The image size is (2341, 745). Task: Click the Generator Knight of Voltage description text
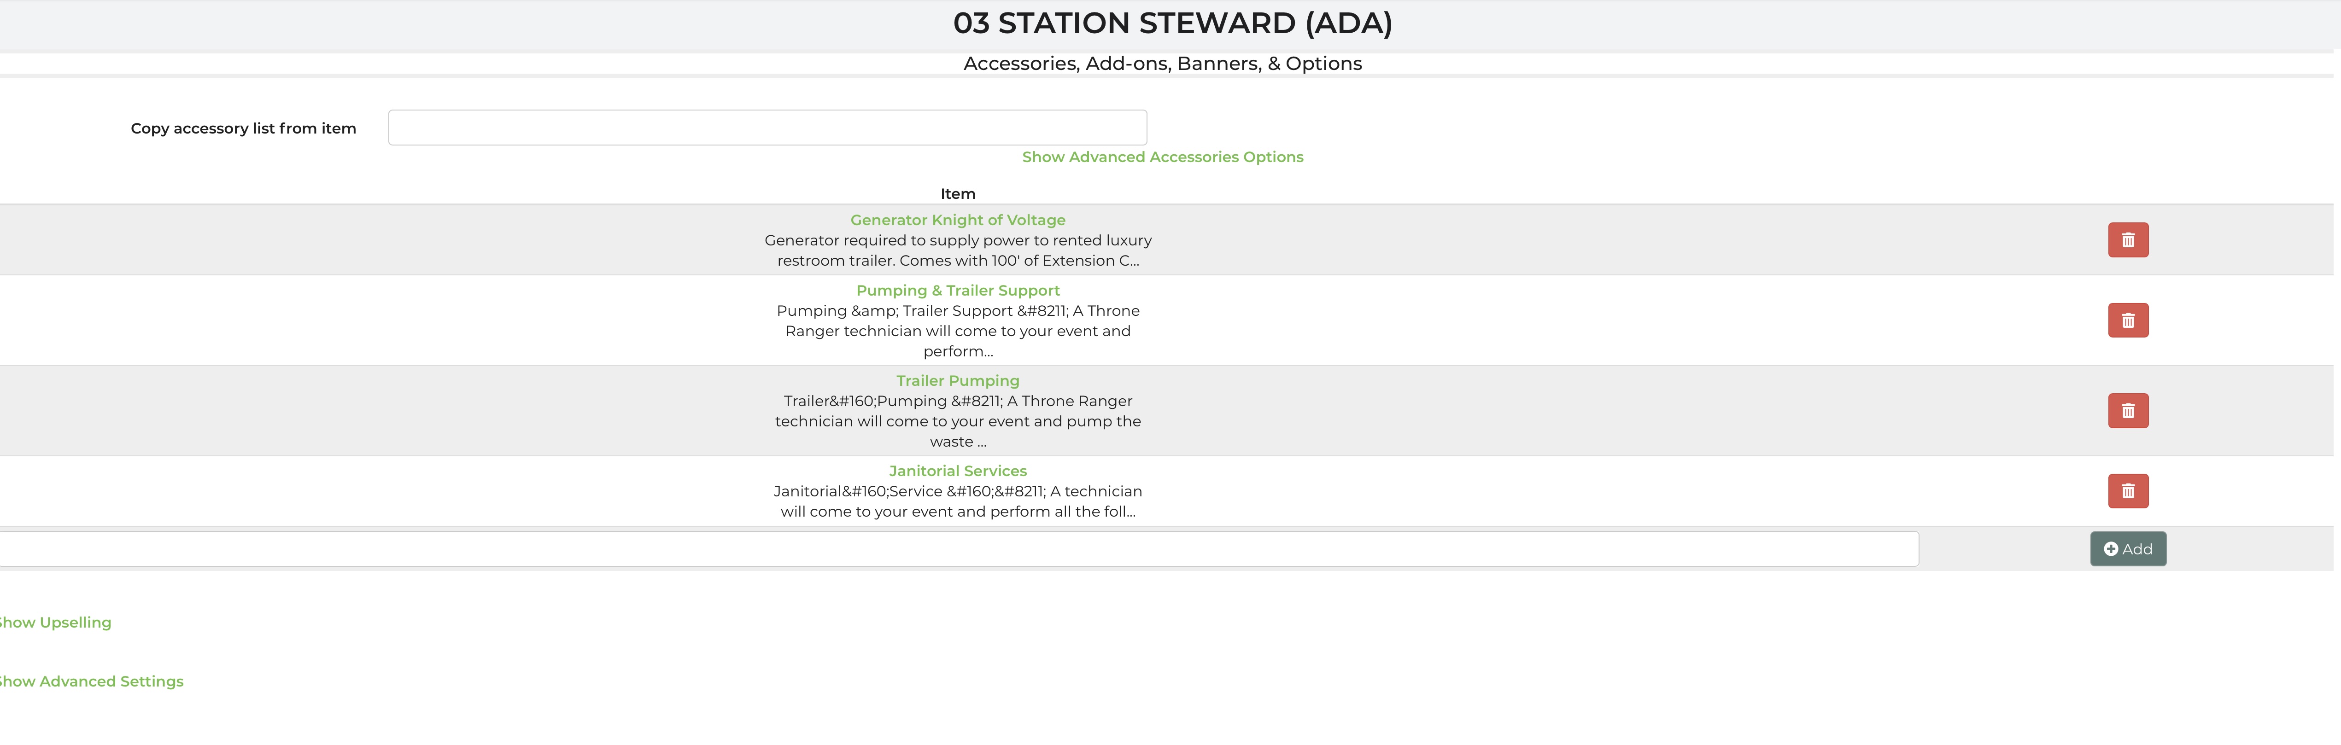957,251
